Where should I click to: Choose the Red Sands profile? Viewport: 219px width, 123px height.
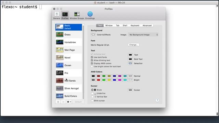[69, 81]
